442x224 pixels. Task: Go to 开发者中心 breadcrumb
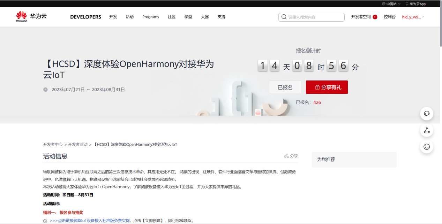(x=53, y=144)
